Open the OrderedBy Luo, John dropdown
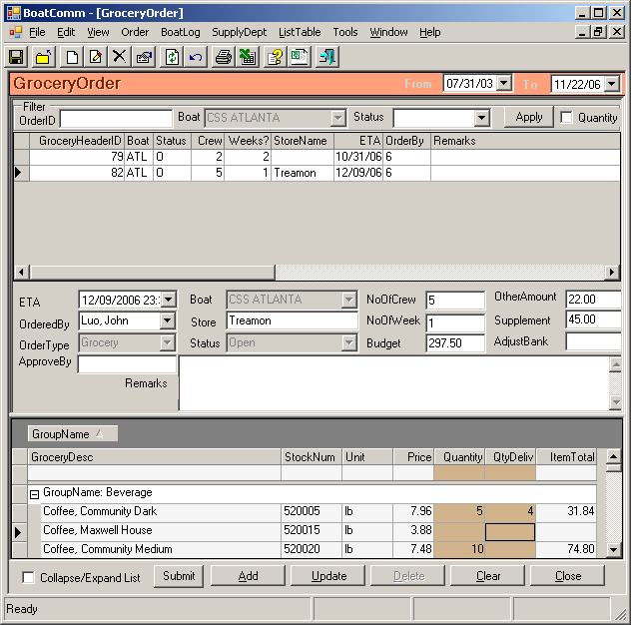Image resolution: width=631 pixels, height=625 pixels. pos(167,321)
